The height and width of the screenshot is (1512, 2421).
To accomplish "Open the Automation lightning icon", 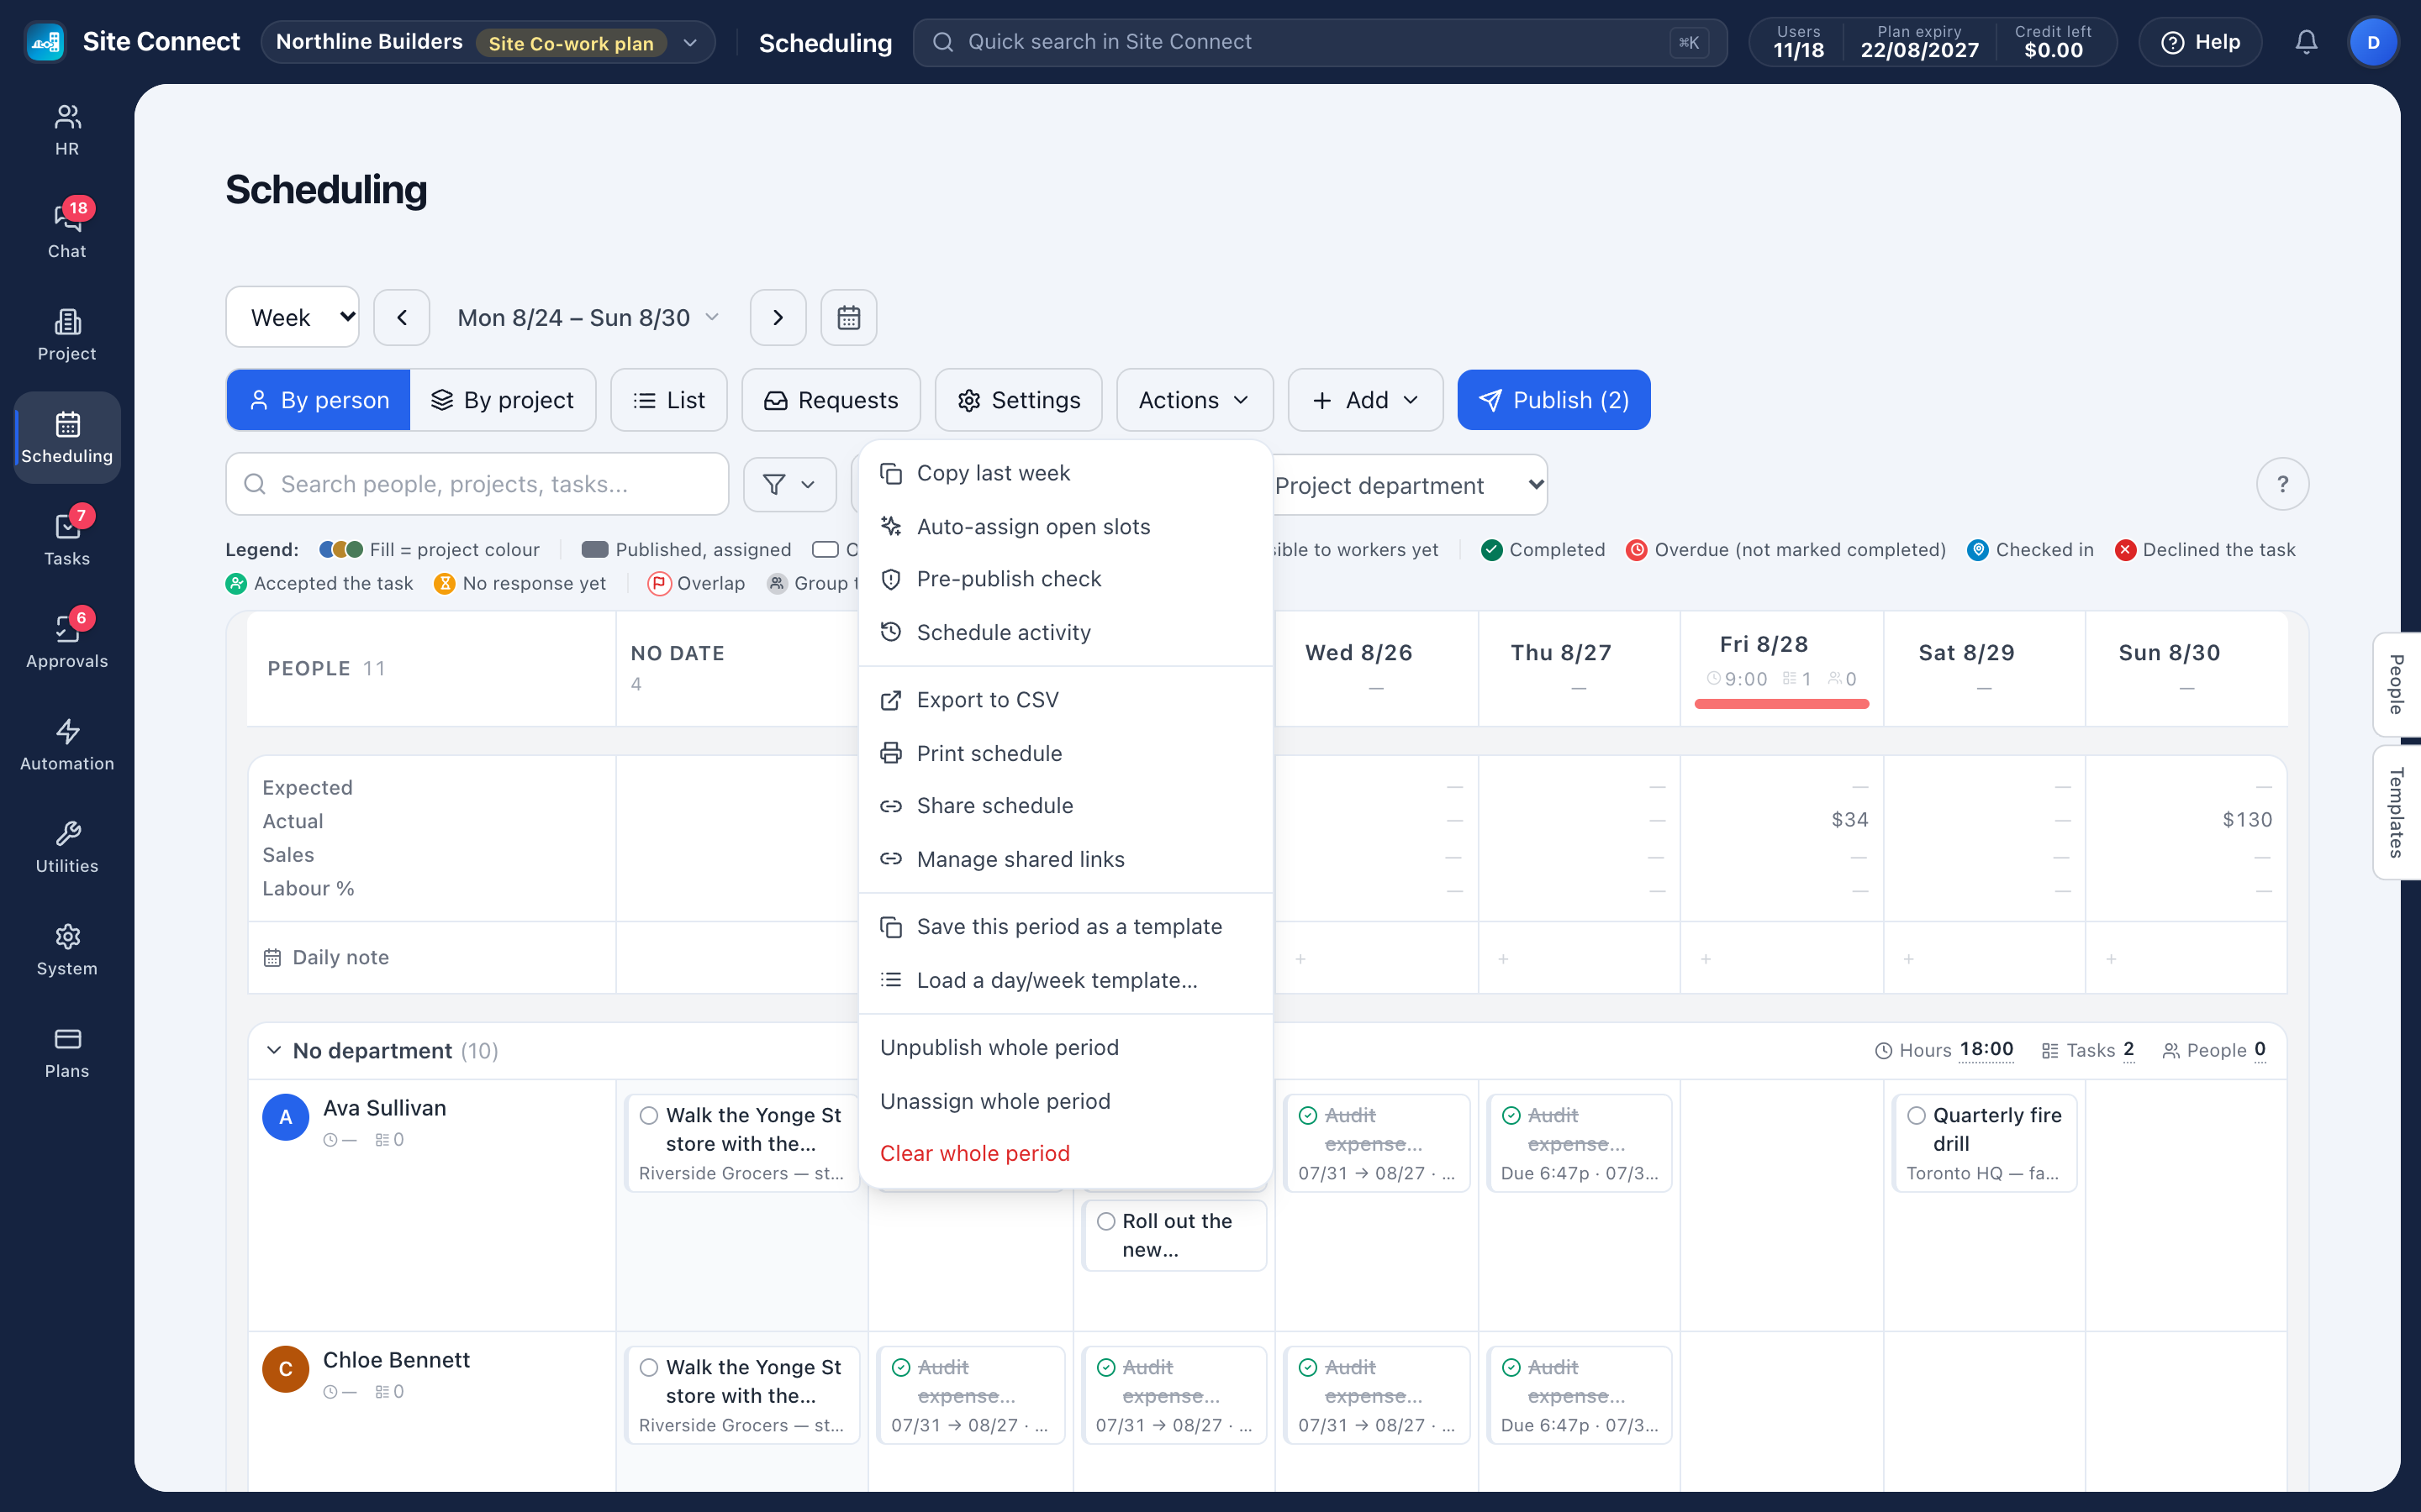I will (67, 745).
